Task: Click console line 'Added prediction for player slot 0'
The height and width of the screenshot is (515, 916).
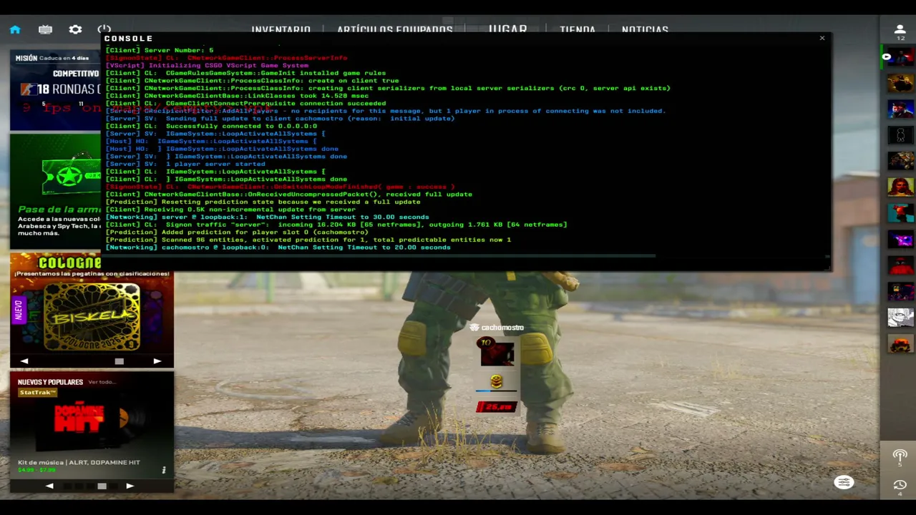Action: tap(237, 232)
